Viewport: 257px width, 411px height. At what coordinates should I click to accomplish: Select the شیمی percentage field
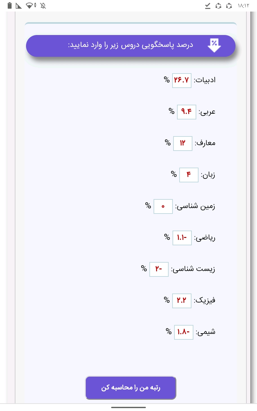point(183,332)
